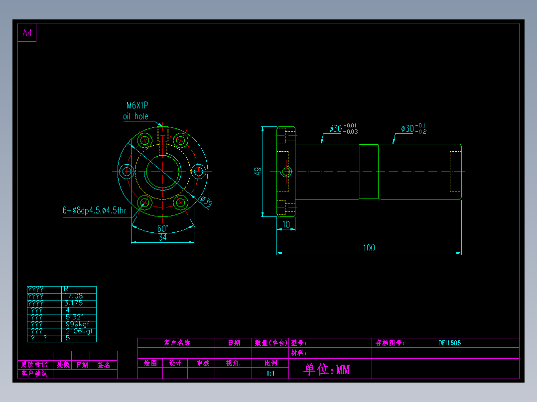Viewport: 537px width, 402px height.
Task: Click the ø30 -0.01/-0.03 tolerance dimension
Action: pos(344,129)
